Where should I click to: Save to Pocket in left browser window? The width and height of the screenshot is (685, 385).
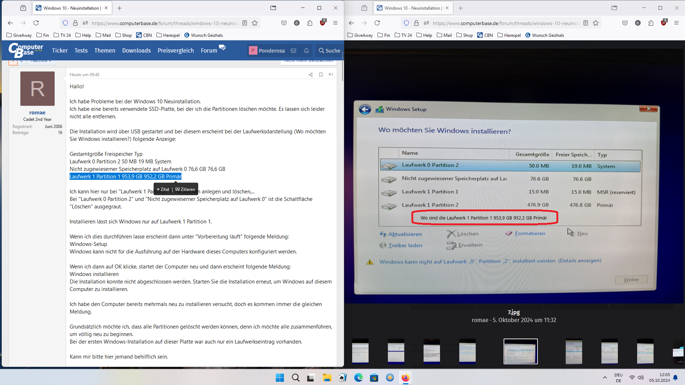pyautogui.click(x=284, y=23)
